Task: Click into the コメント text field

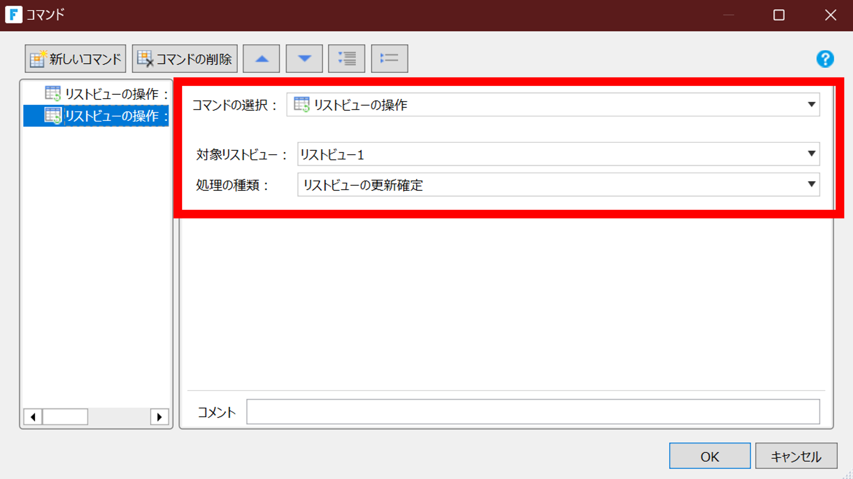Action: [x=533, y=412]
